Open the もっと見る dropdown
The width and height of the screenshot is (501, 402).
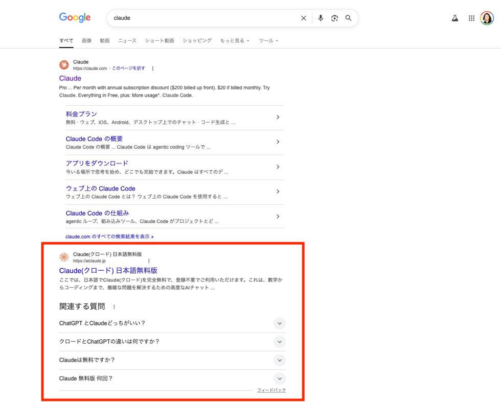point(235,40)
